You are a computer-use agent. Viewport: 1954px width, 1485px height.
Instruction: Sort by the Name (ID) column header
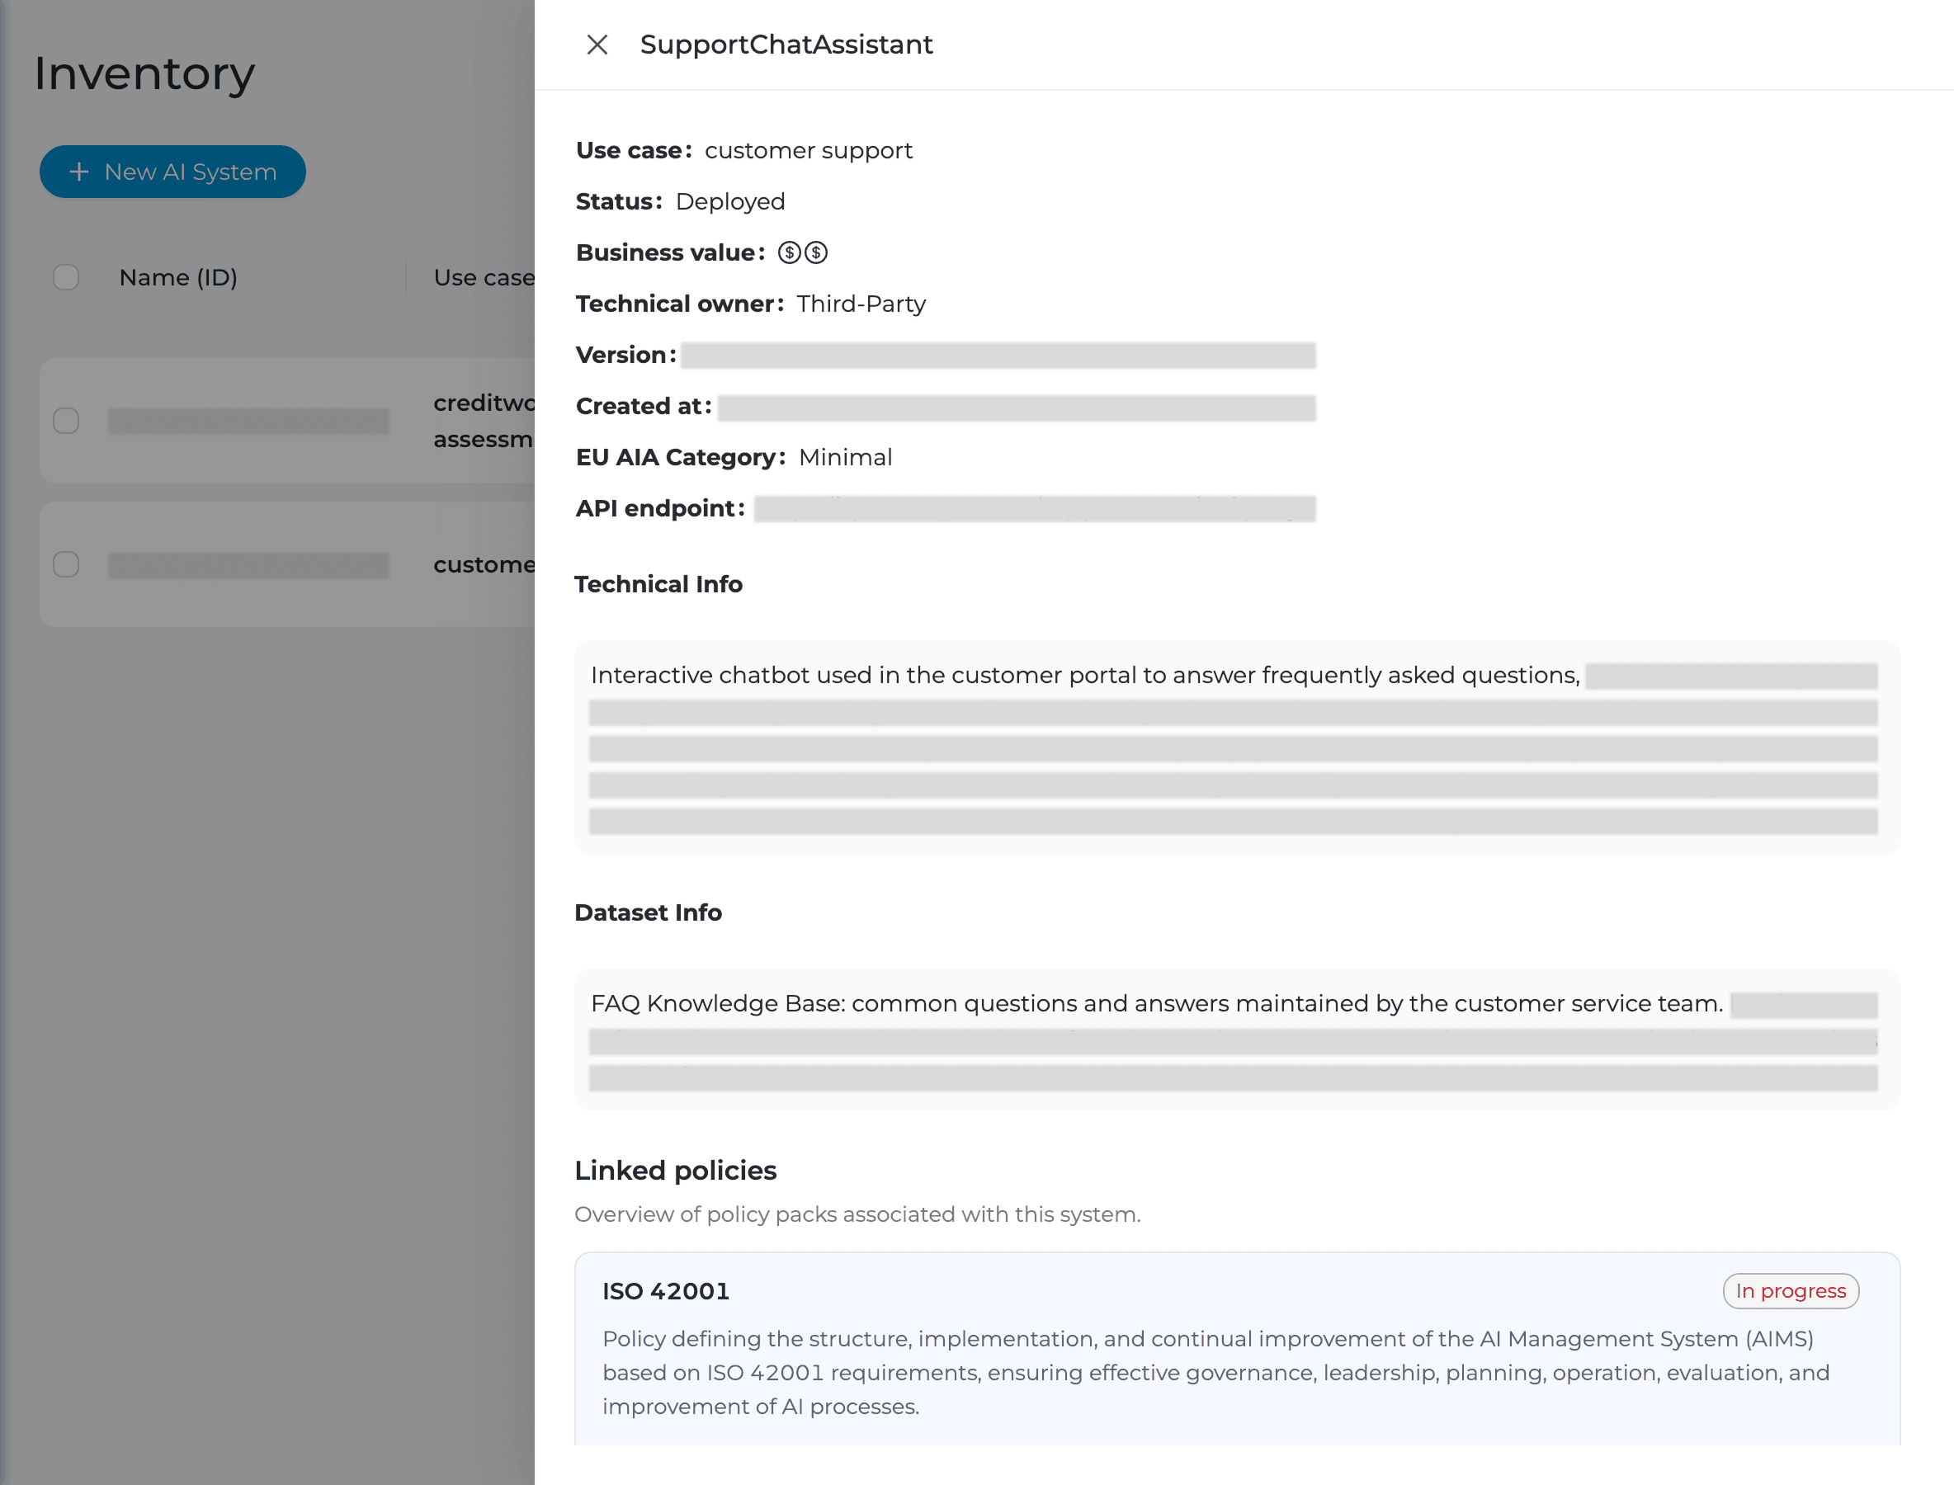[177, 277]
